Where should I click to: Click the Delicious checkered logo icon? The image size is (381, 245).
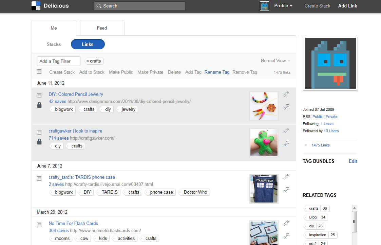[x=36, y=6]
